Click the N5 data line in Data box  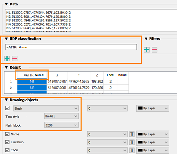[38, 28]
